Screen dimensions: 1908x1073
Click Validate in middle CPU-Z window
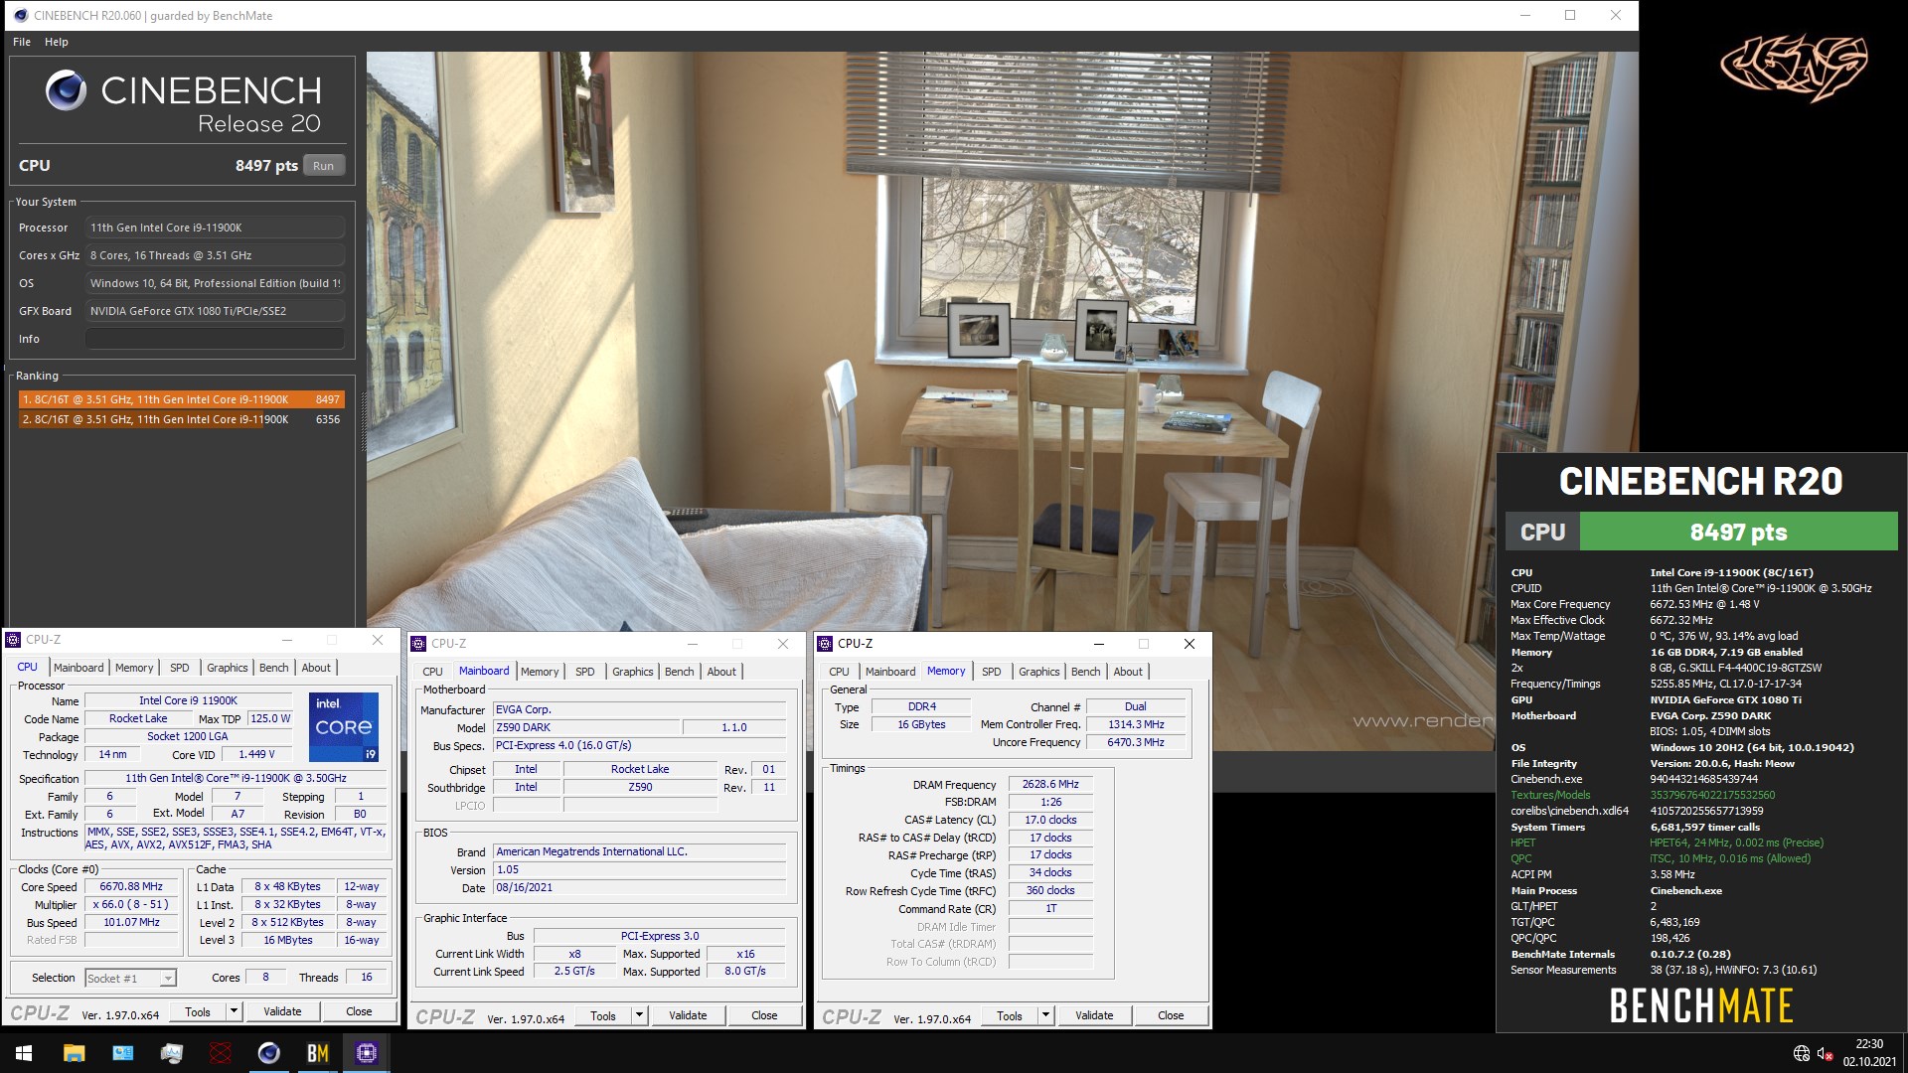[x=688, y=1015]
